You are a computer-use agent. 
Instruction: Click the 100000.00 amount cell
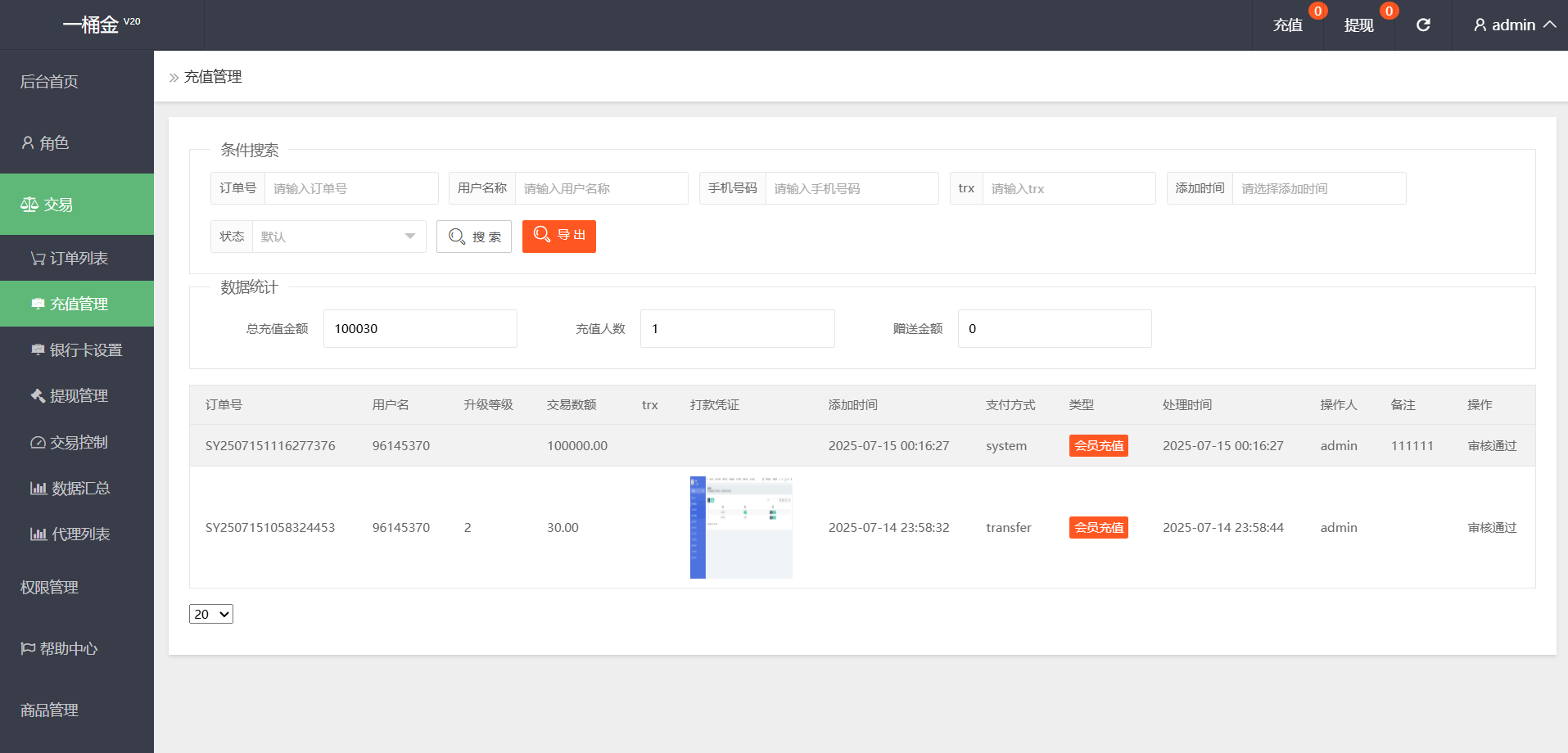[x=577, y=445]
